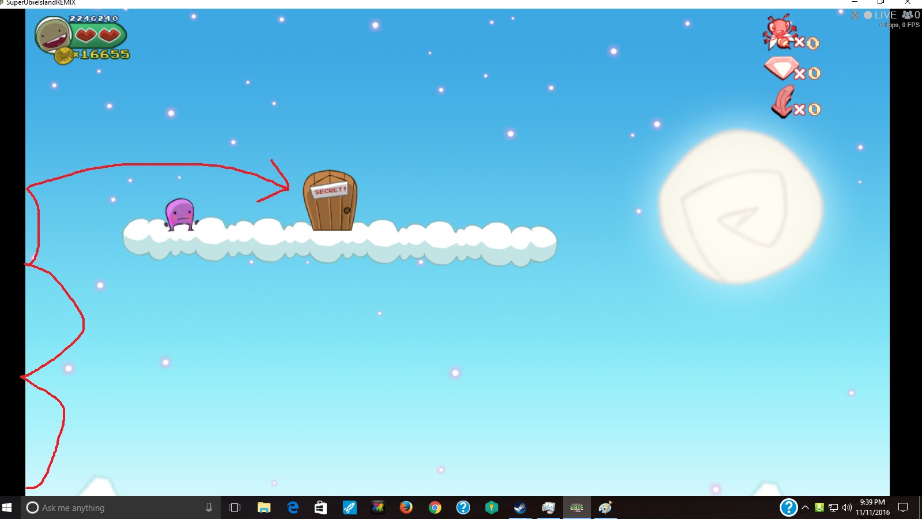This screenshot has height=519, width=922.
Task: Click the LIVE broadcast indicator
Action: [x=880, y=15]
